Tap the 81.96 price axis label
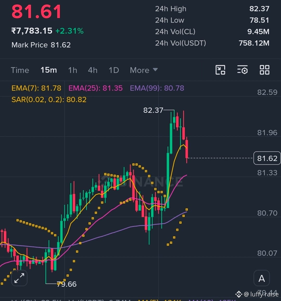 pyautogui.click(x=267, y=133)
